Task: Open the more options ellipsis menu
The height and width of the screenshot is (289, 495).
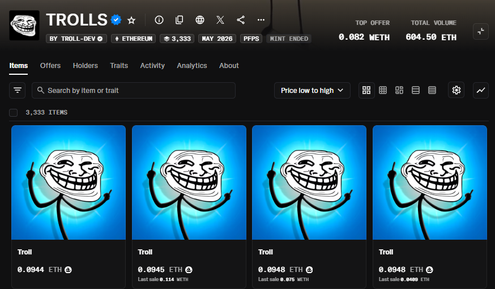Action: tap(261, 20)
